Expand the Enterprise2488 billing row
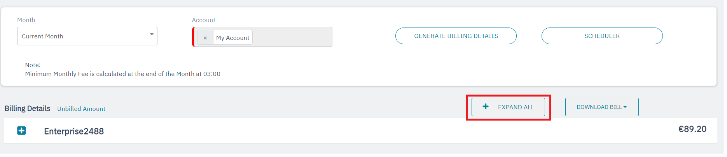 pos(21,131)
